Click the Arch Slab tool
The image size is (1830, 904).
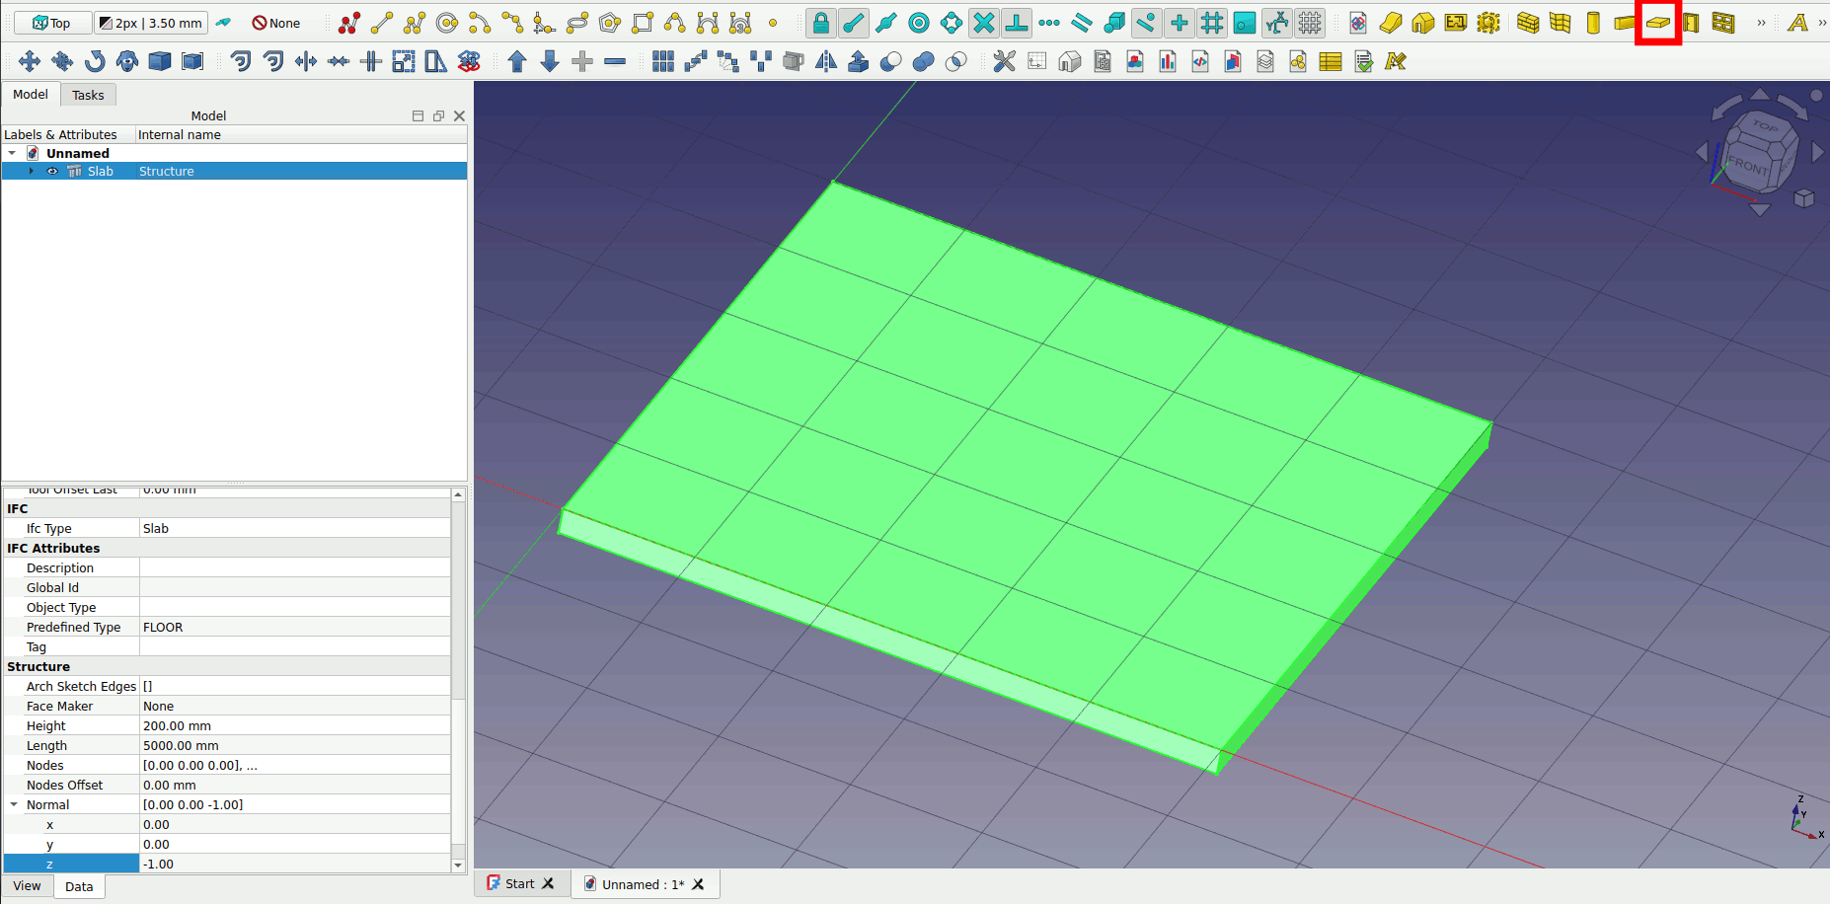pyautogui.click(x=1657, y=23)
